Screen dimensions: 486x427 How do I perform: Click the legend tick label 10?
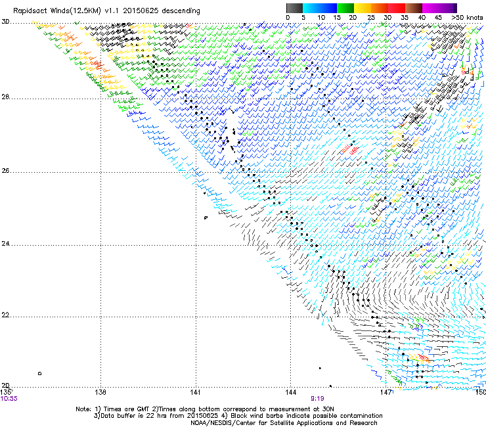[321, 18]
